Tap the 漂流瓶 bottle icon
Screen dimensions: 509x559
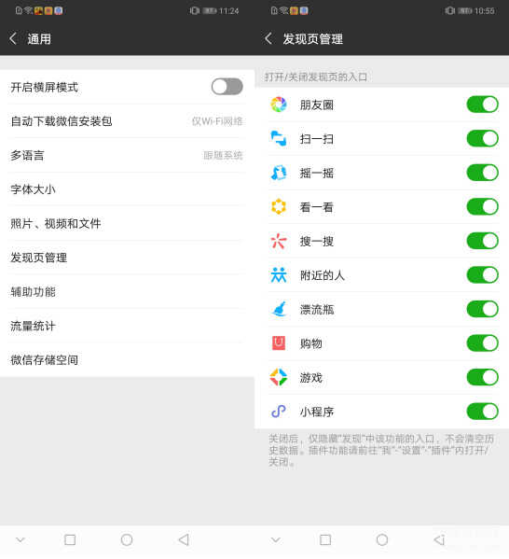[x=279, y=309]
